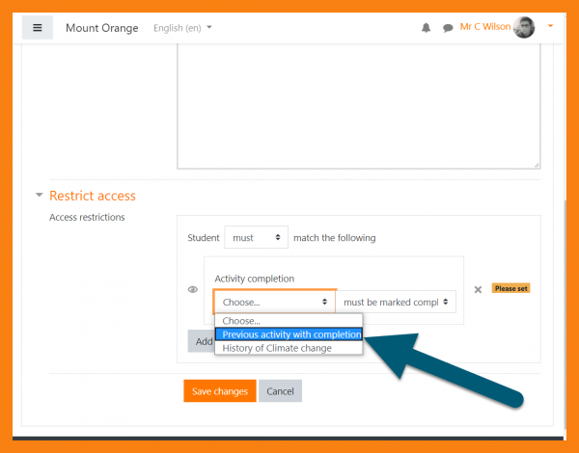
Task: Delete the restriction using the X icon
Action: [x=478, y=289]
